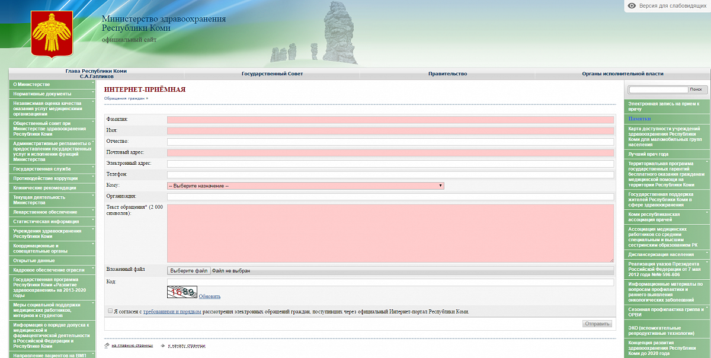
Task: Refresh the CAPTCHA via 'Обновить' link
Action: pos(209,296)
